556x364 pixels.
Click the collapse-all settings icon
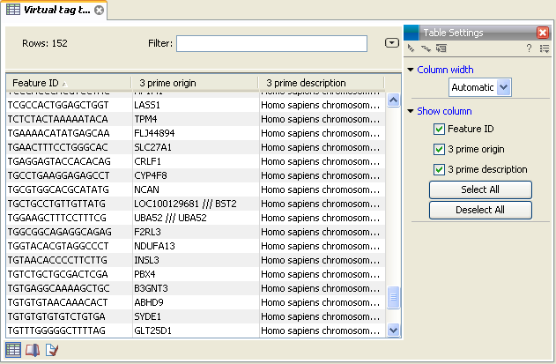coord(411,48)
